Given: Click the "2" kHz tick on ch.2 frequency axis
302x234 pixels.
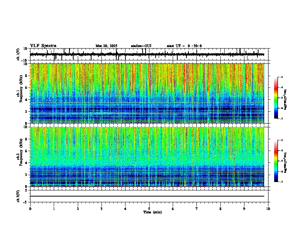Looking at the screenshot, I should coord(27,175).
